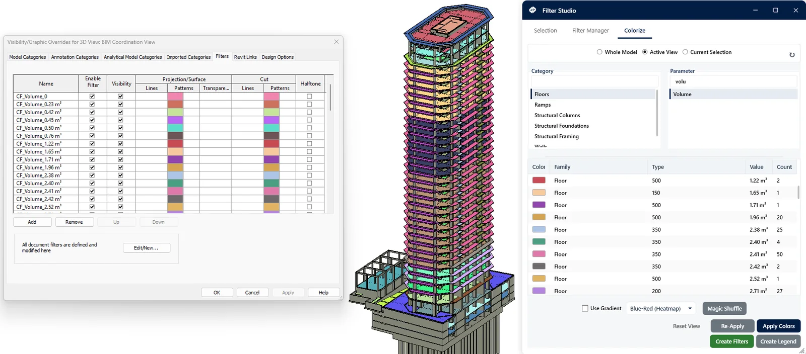Remove the selected filter
Screen dimensions: 806x354
[x=74, y=222]
